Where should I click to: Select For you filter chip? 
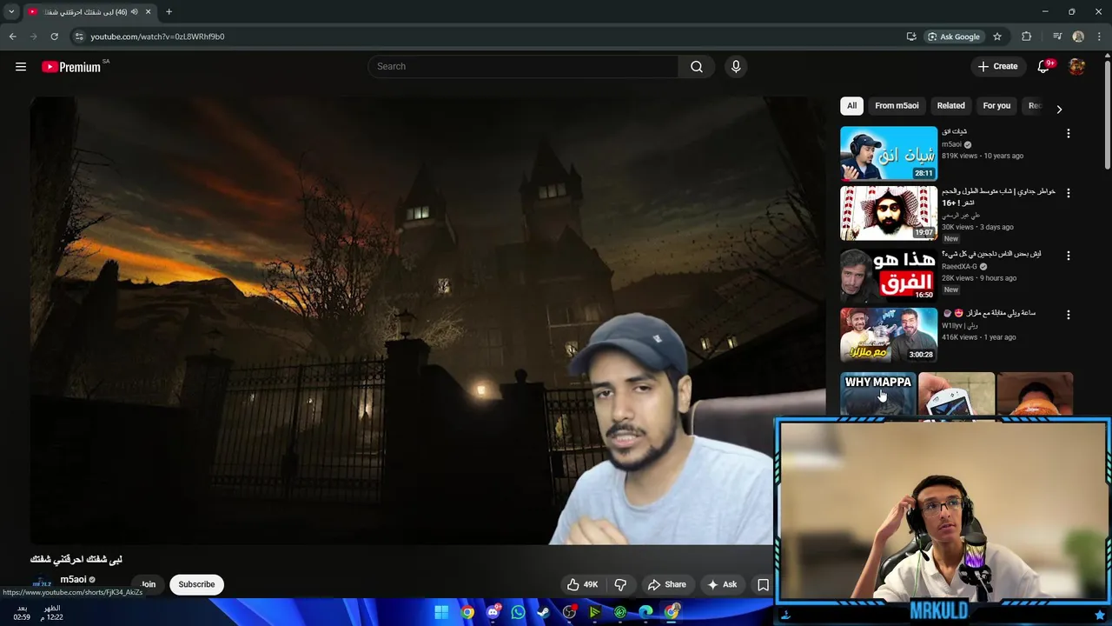coord(996,106)
